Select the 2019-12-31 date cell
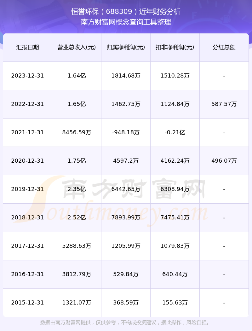252x331 pixels. coord(28,189)
